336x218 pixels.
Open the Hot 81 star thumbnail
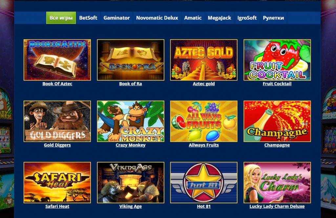204,182
